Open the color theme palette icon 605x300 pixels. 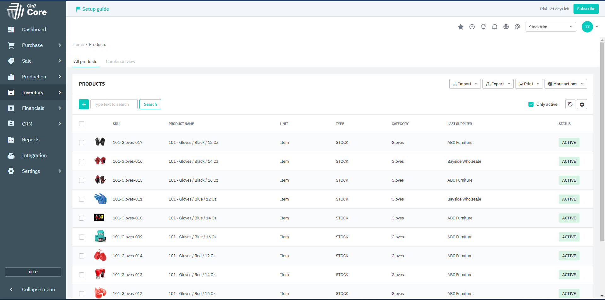click(x=517, y=27)
